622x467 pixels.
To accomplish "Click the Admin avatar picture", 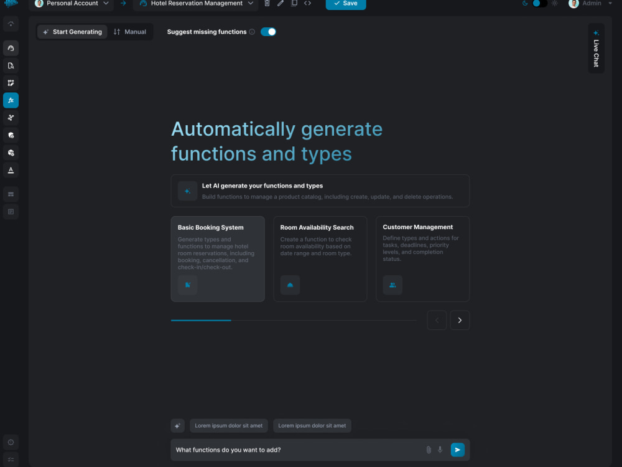I will point(573,4).
